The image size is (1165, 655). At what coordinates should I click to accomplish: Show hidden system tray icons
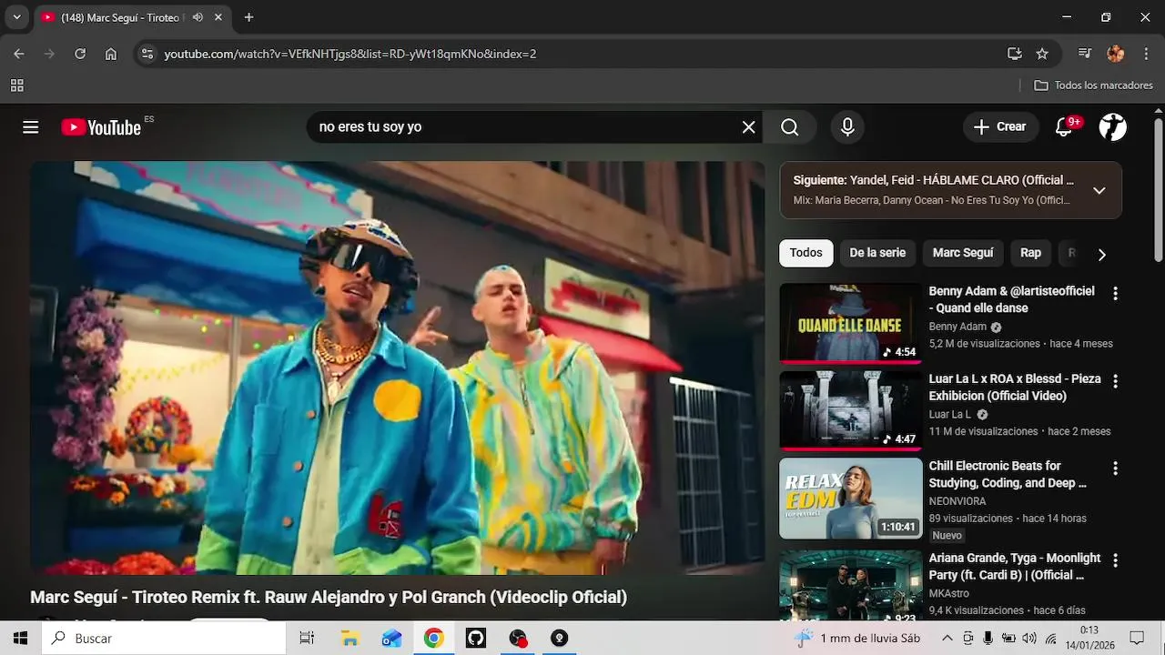point(947,639)
